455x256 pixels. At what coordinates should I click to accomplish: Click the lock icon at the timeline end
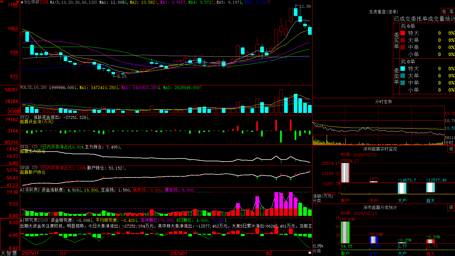(310, 252)
